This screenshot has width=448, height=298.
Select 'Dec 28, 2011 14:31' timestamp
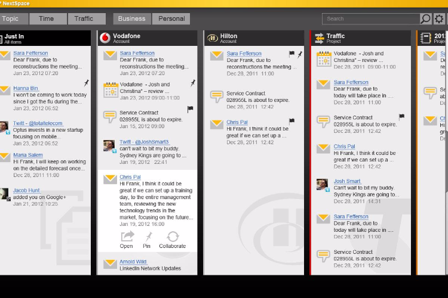[x=357, y=201]
